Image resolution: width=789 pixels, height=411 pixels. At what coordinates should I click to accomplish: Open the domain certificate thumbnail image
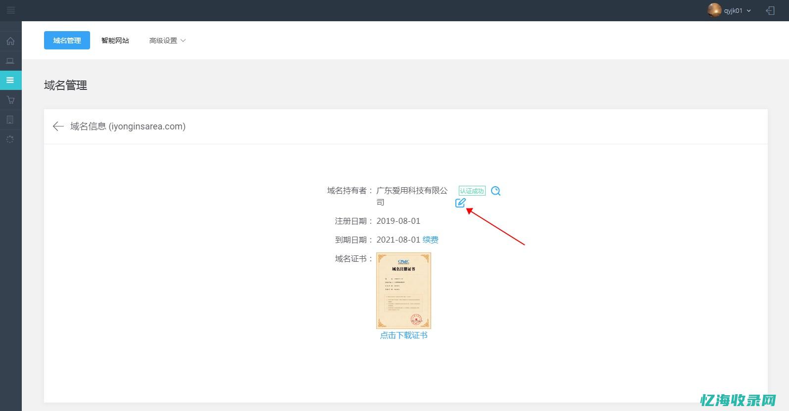pos(403,290)
